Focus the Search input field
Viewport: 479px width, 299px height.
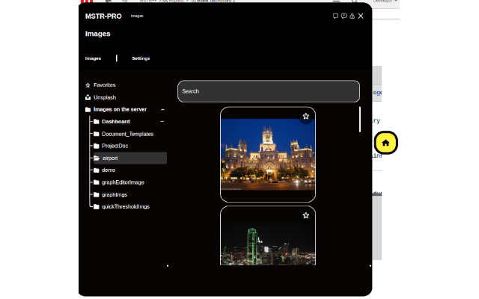[269, 91]
